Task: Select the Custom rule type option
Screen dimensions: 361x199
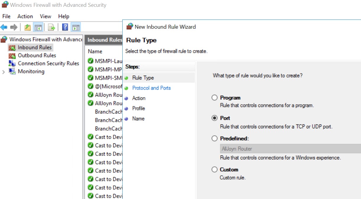Action: pyautogui.click(x=214, y=169)
